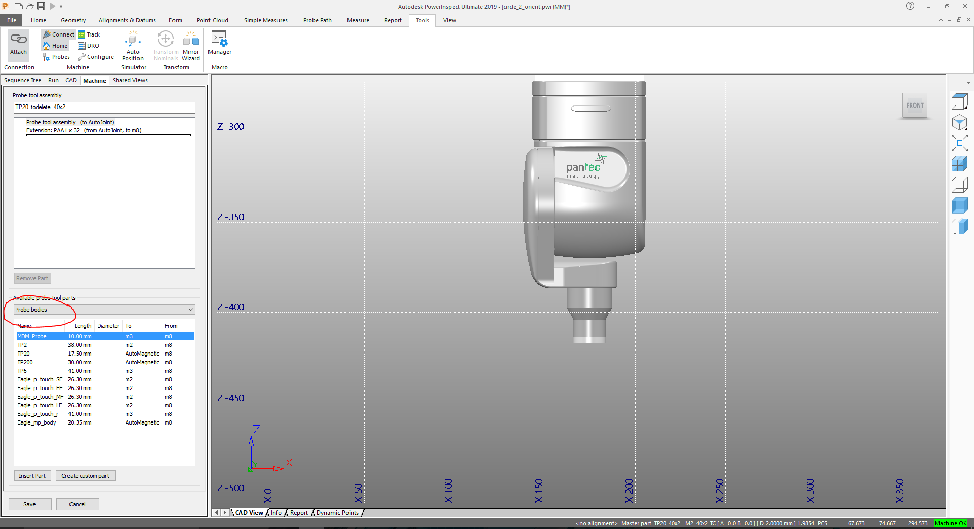The height and width of the screenshot is (529, 974).
Task: Click the Create custom part button
Action: pos(85,475)
